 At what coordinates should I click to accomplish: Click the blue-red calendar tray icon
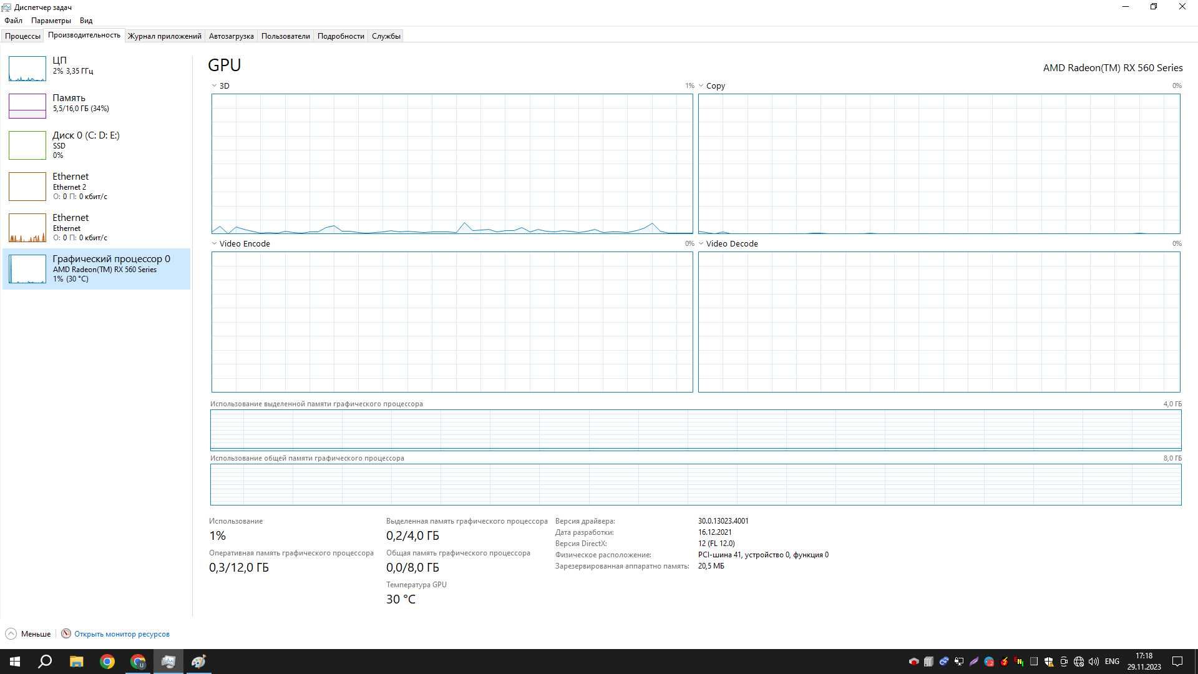989,662
